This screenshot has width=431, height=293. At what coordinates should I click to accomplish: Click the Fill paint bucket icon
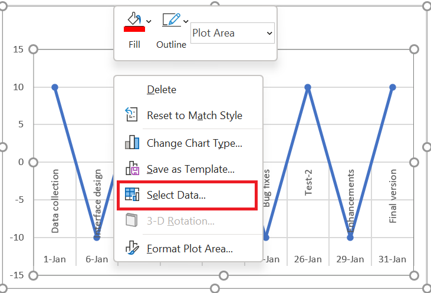pyautogui.click(x=134, y=19)
